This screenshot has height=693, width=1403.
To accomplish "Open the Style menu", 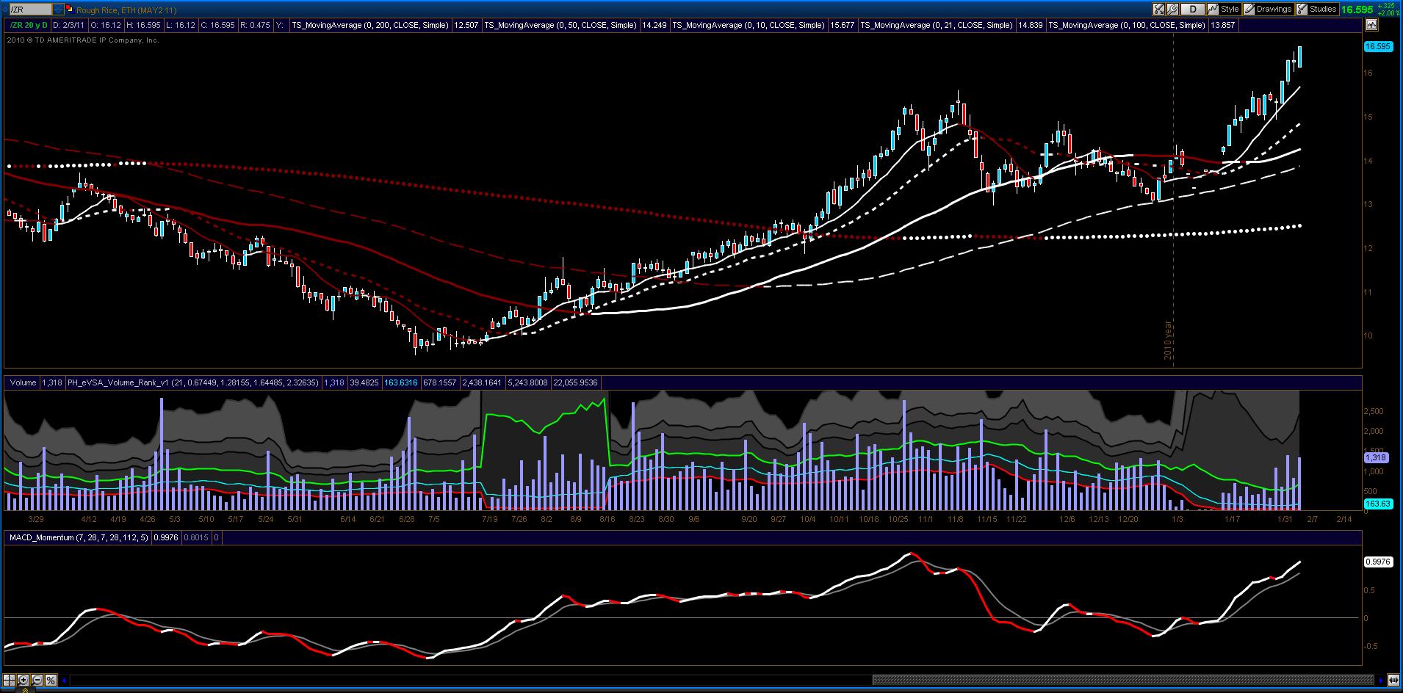I will (1224, 10).
